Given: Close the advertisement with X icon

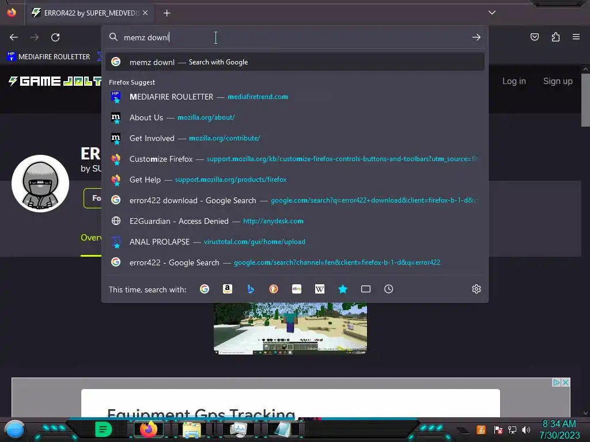Looking at the screenshot, I should click(565, 382).
